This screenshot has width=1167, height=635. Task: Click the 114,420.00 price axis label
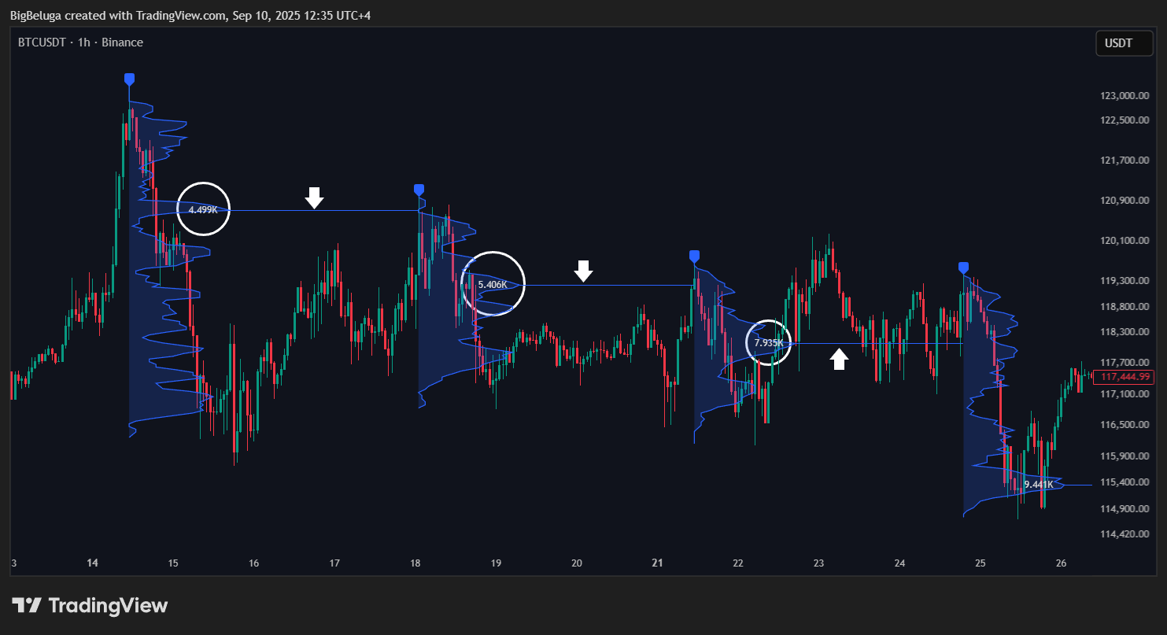point(1126,534)
